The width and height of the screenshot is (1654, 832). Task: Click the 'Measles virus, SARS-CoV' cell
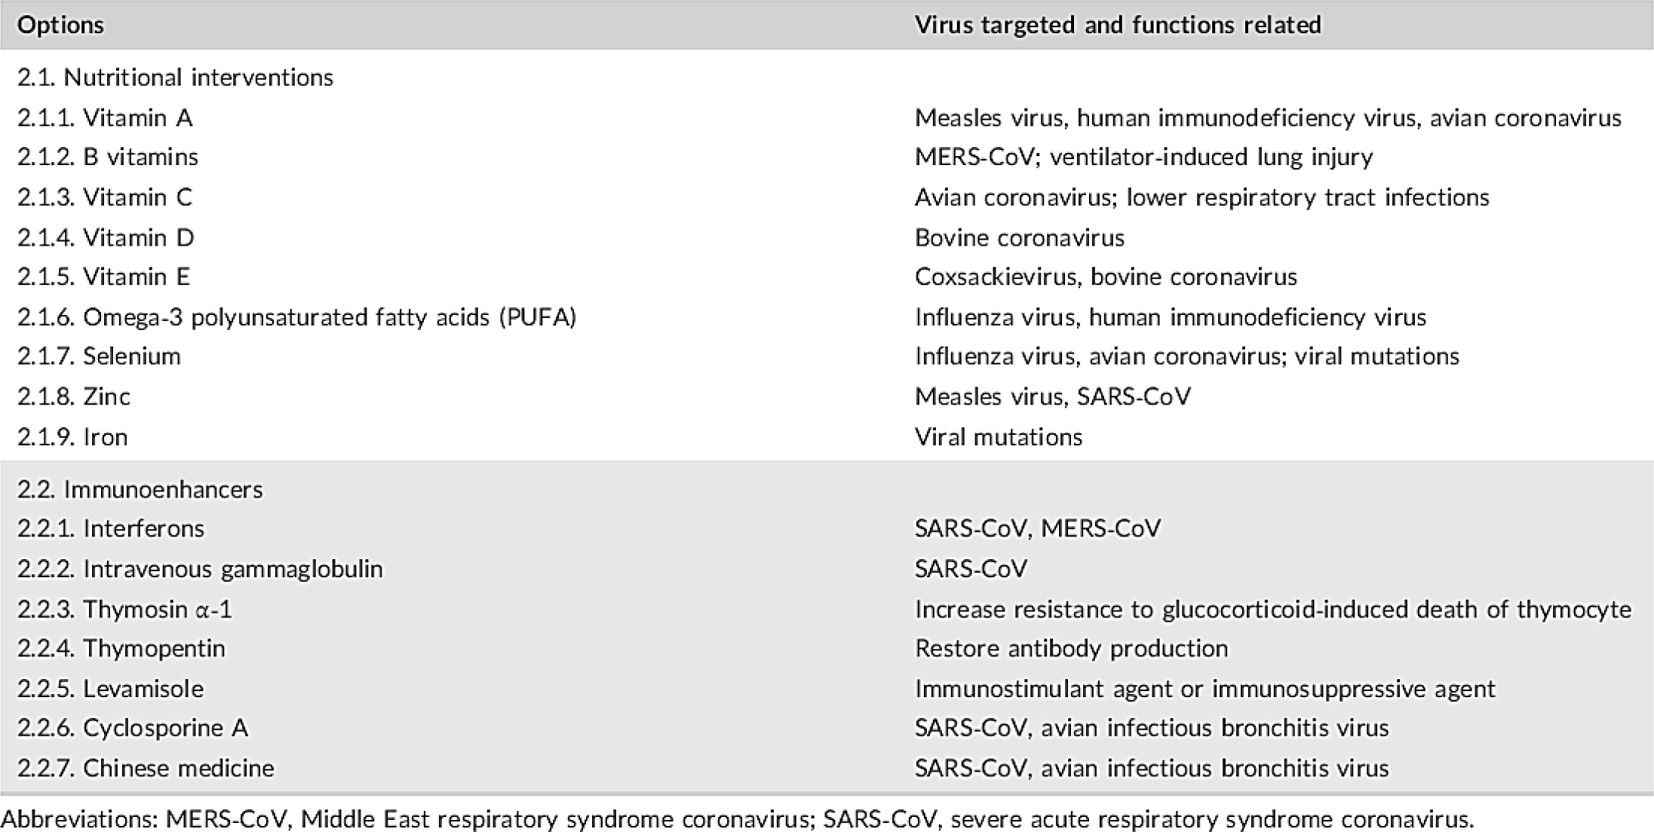[1052, 396]
